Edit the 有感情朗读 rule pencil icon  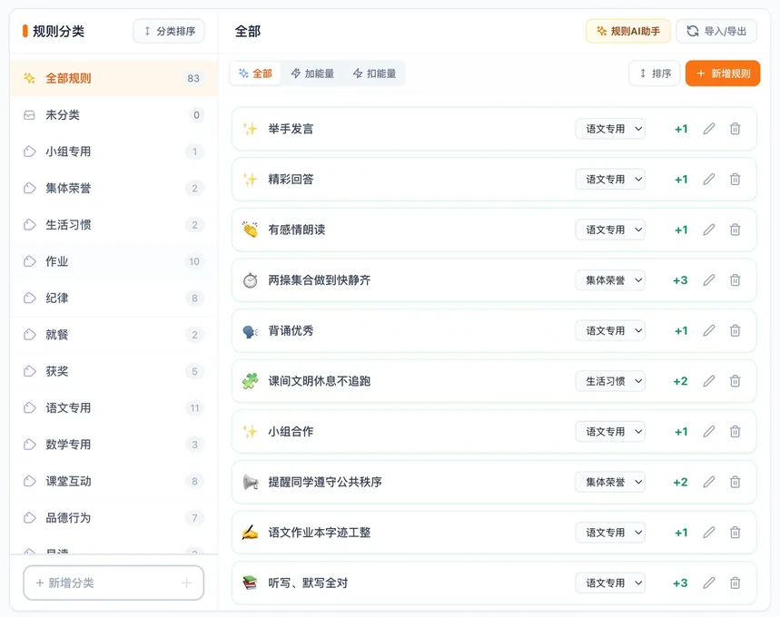(709, 230)
